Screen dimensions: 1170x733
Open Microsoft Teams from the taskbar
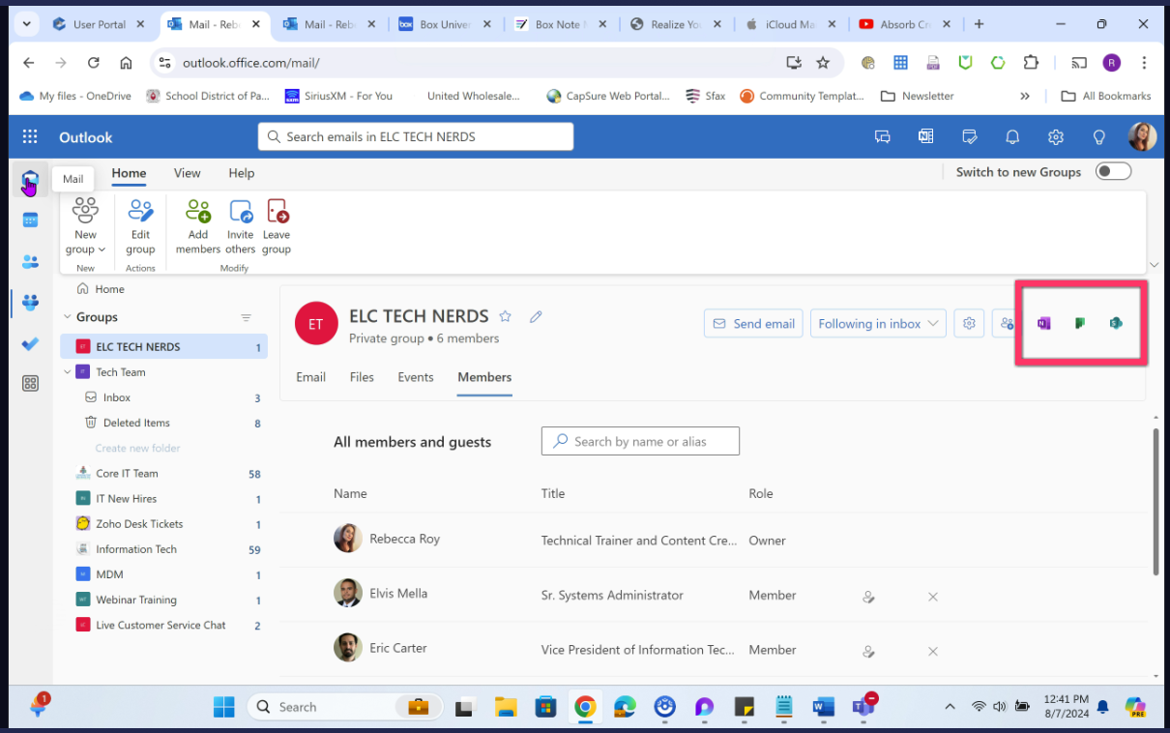pos(863,707)
